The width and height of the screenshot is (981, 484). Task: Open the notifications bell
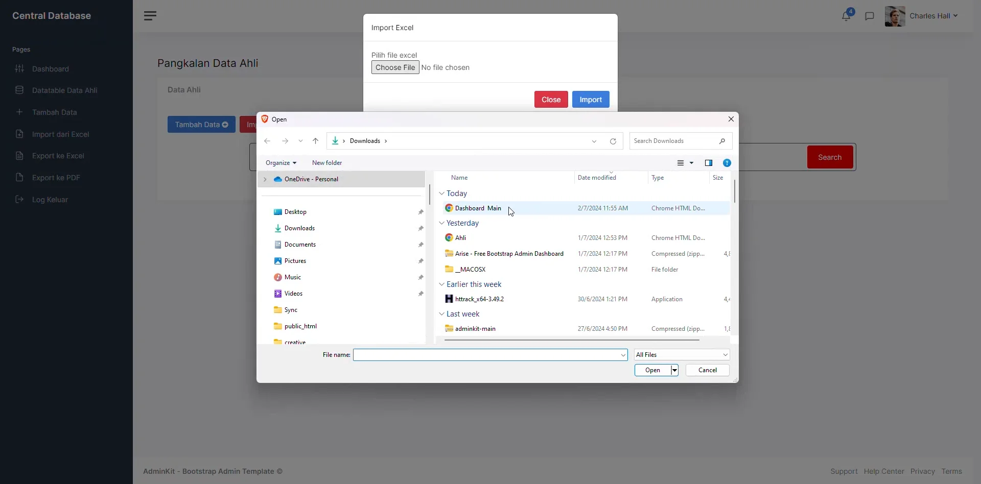click(x=847, y=16)
